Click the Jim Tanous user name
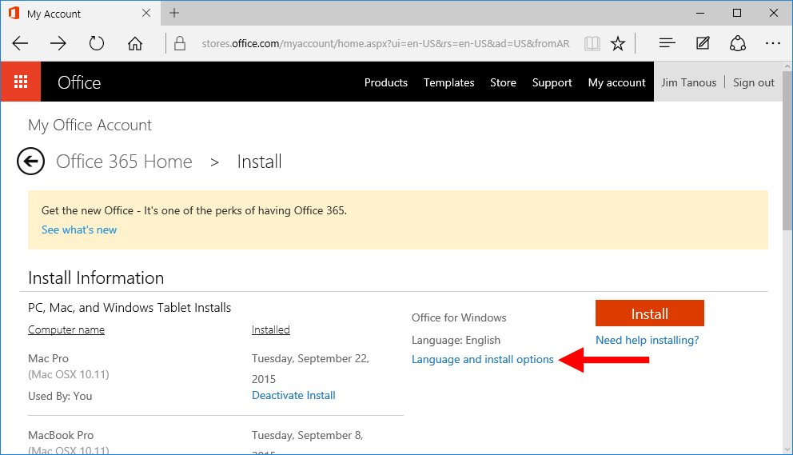 (688, 82)
